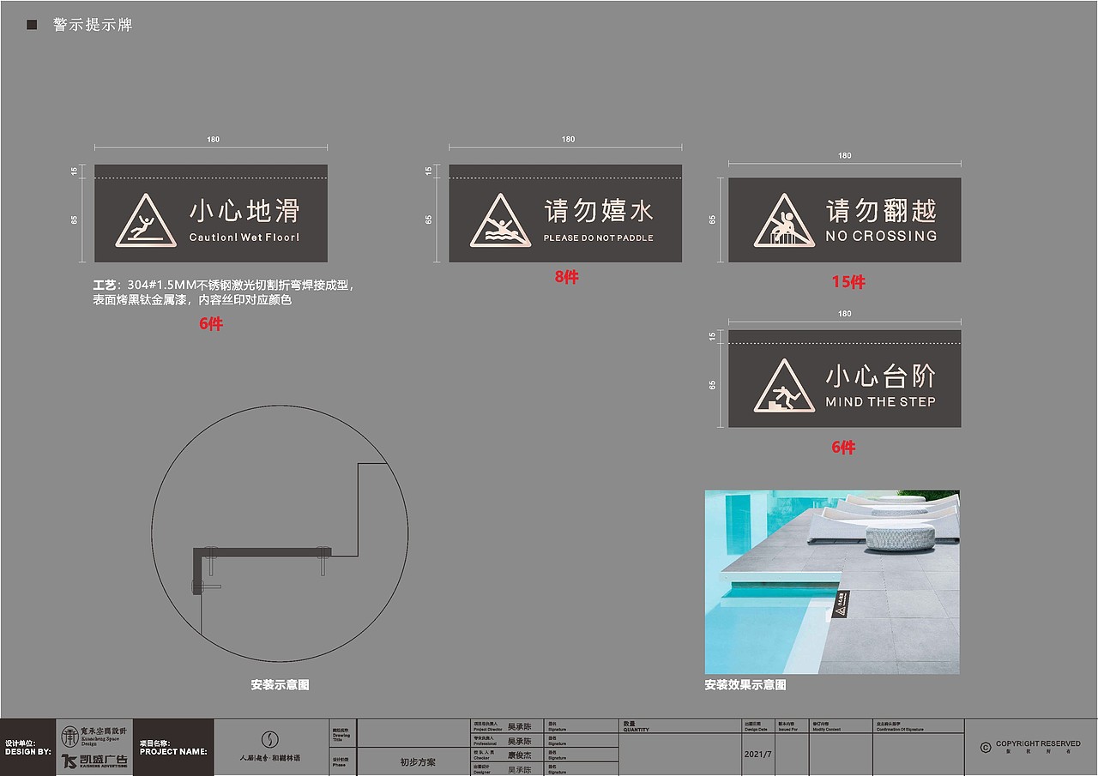Click the 安装示意图 caption
This screenshot has width=1098, height=776.
tap(280, 685)
